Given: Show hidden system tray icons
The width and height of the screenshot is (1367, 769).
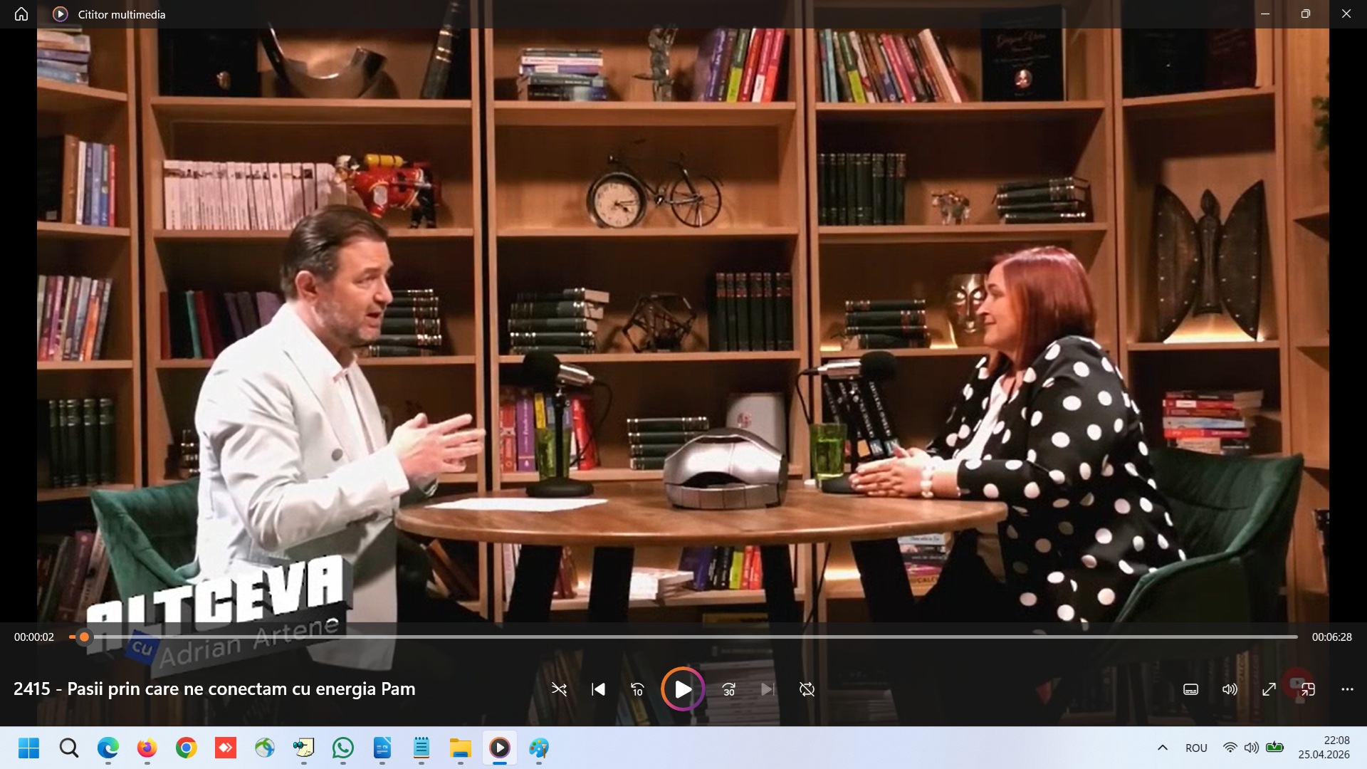Looking at the screenshot, I should tap(1162, 748).
